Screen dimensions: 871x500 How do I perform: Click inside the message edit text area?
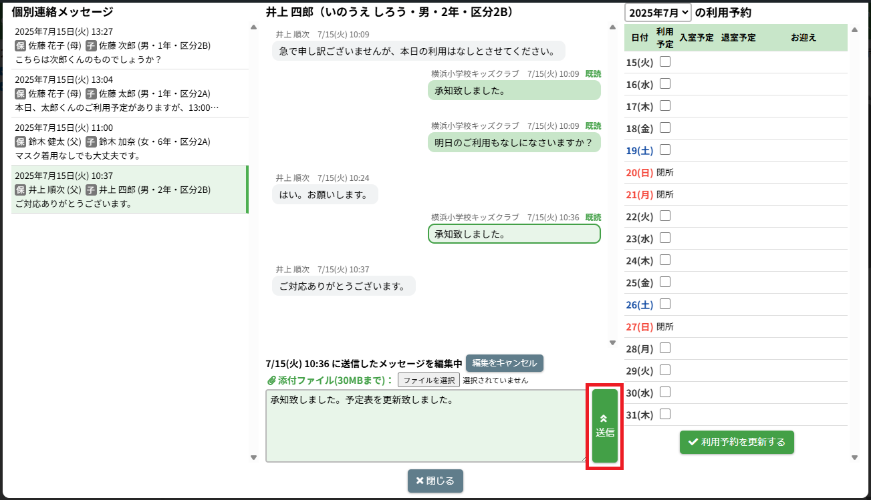(x=425, y=426)
